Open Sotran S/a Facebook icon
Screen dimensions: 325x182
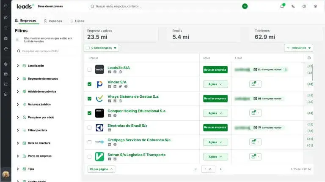click(x=110, y=159)
